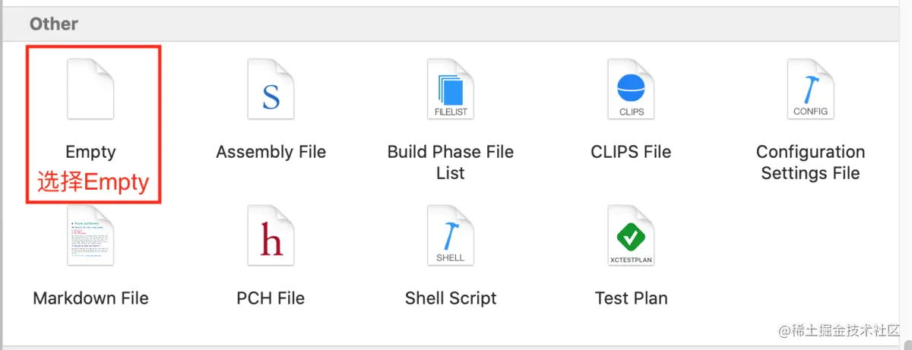Select the FILELIST Build Phase icon
Screen dimensions: 912x350
click(451, 90)
